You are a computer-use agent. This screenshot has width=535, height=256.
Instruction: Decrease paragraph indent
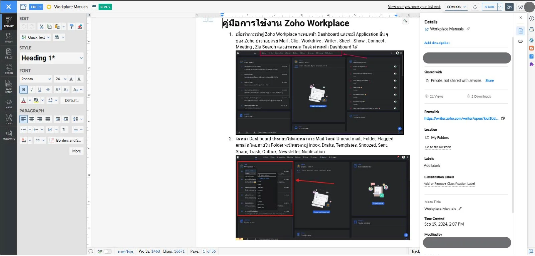66,119
